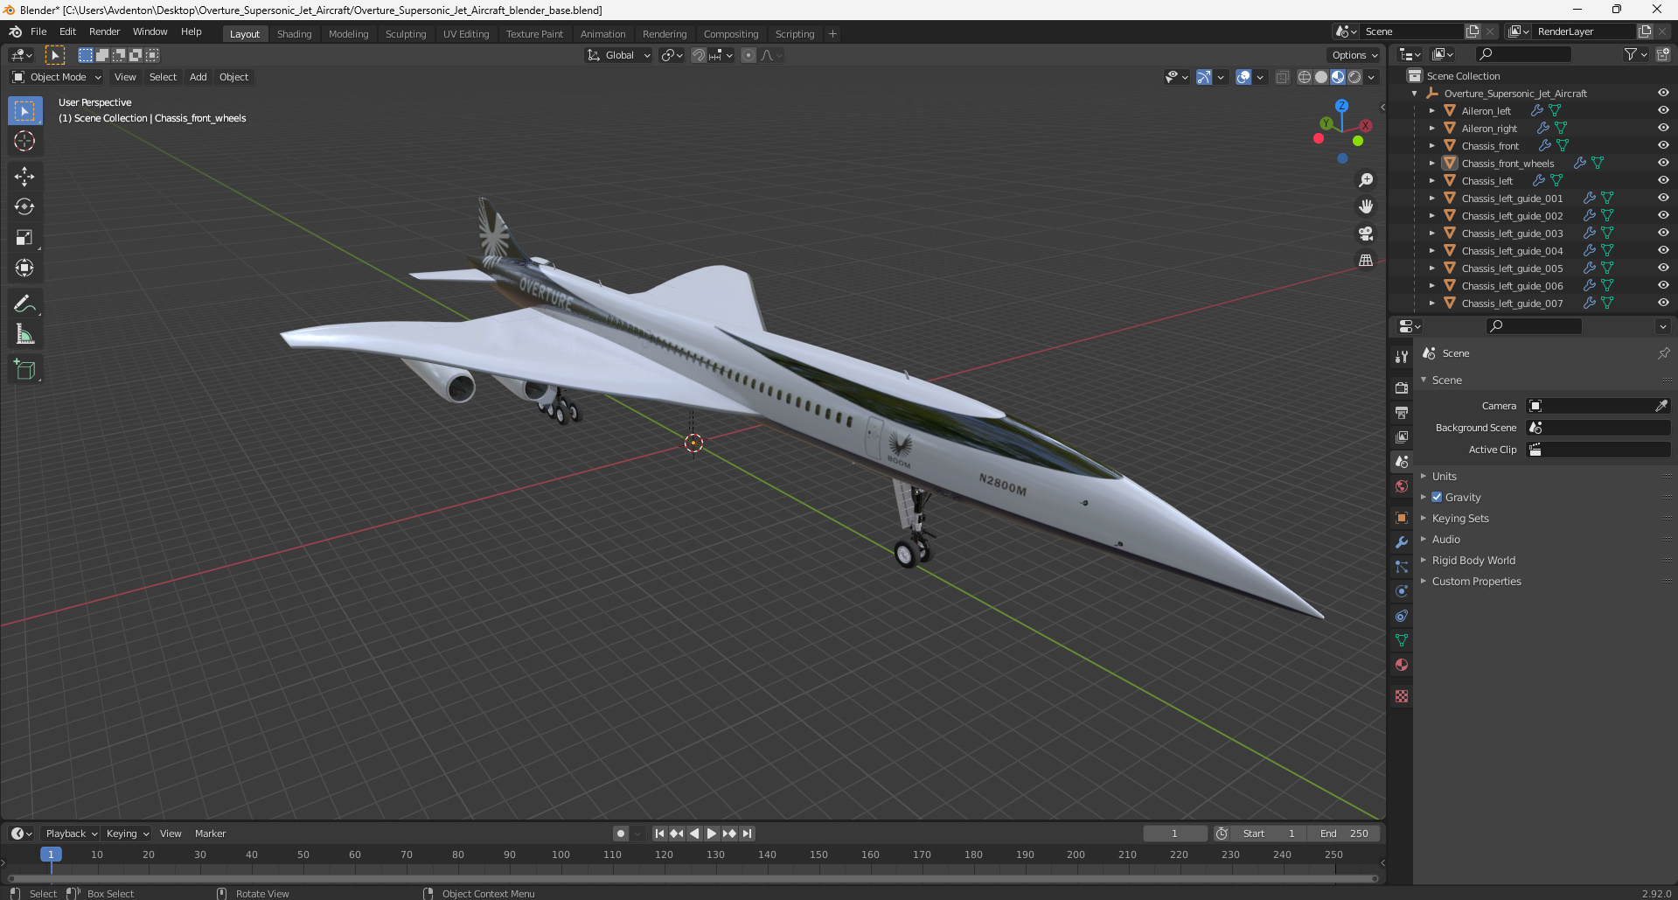Image resolution: width=1678 pixels, height=900 pixels.
Task: Click the new collection icon in outliner
Action: tap(1662, 54)
